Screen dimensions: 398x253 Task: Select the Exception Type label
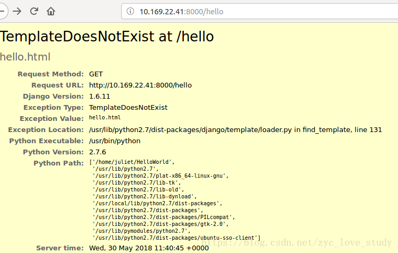click(54, 108)
